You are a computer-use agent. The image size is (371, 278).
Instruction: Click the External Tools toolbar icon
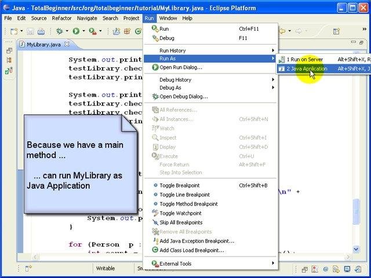(x=93, y=31)
